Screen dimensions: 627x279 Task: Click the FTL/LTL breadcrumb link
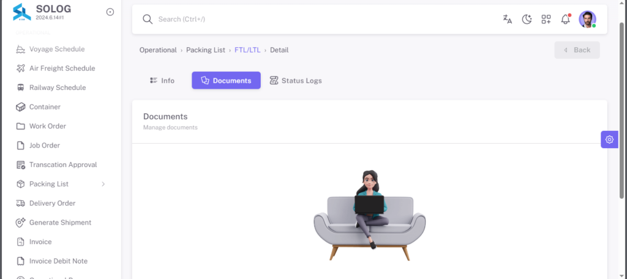point(247,50)
